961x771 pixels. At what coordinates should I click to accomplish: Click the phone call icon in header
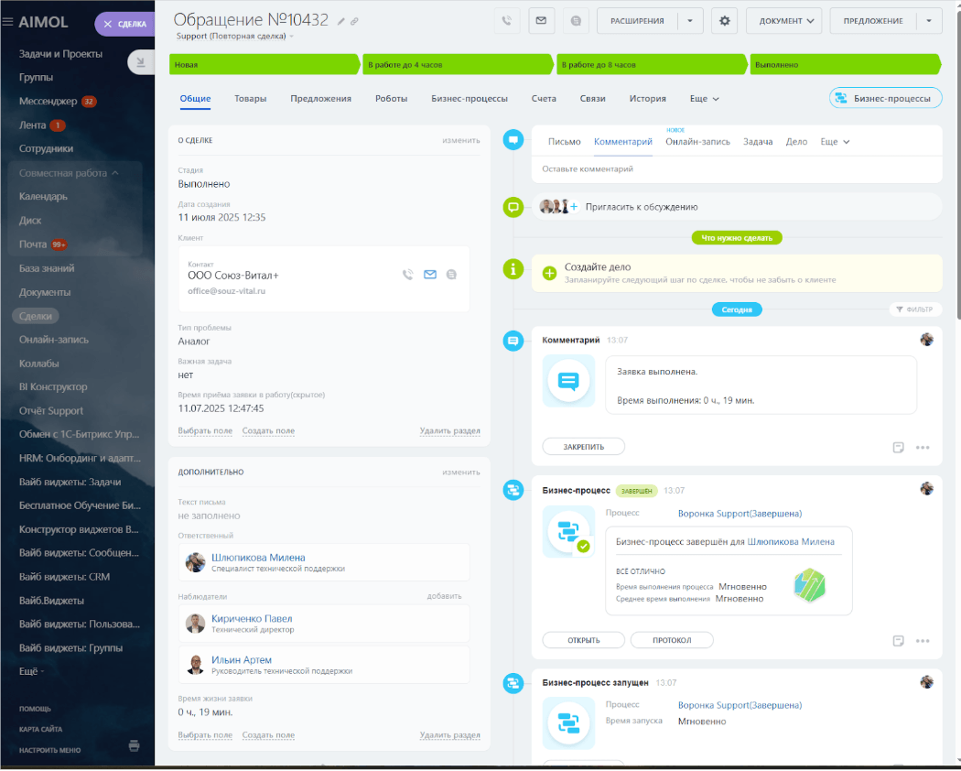507,21
